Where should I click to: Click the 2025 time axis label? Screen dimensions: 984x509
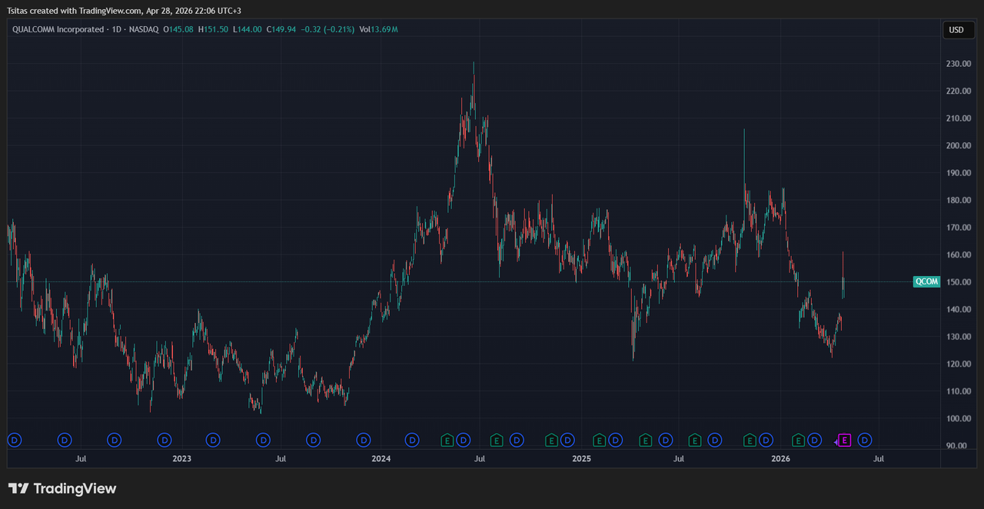581,459
